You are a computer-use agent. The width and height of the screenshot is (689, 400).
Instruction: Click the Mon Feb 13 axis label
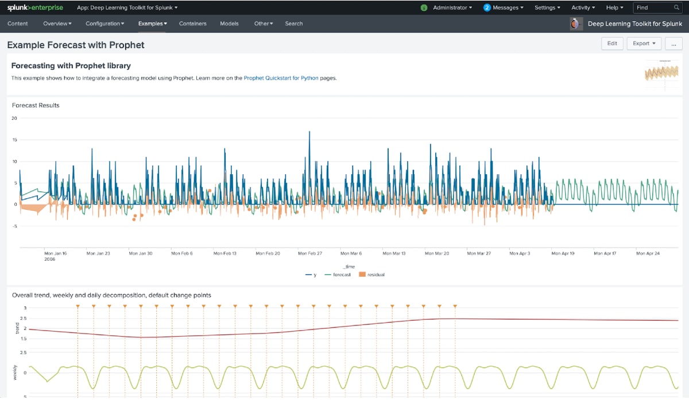(225, 253)
